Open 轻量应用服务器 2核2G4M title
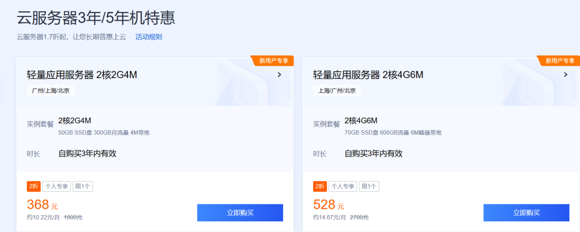 (82, 75)
